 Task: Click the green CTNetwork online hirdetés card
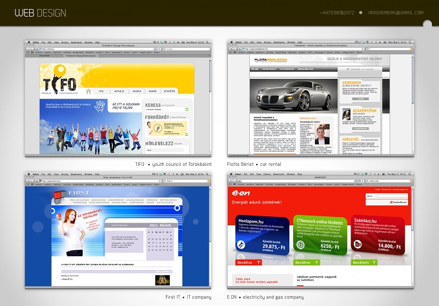coord(320,235)
